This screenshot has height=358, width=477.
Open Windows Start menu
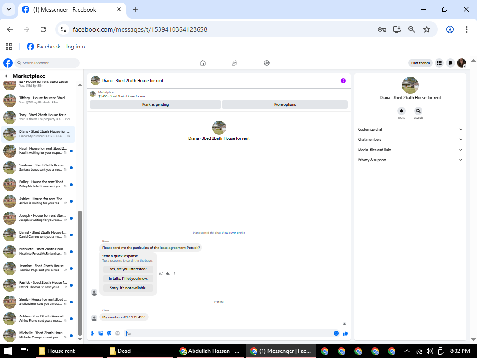8,351
